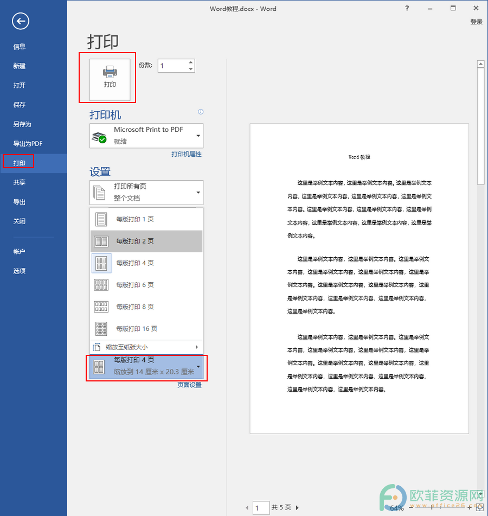488x516 pixels.
Task: Minimize the Word window
Action: tap(430, 9)
